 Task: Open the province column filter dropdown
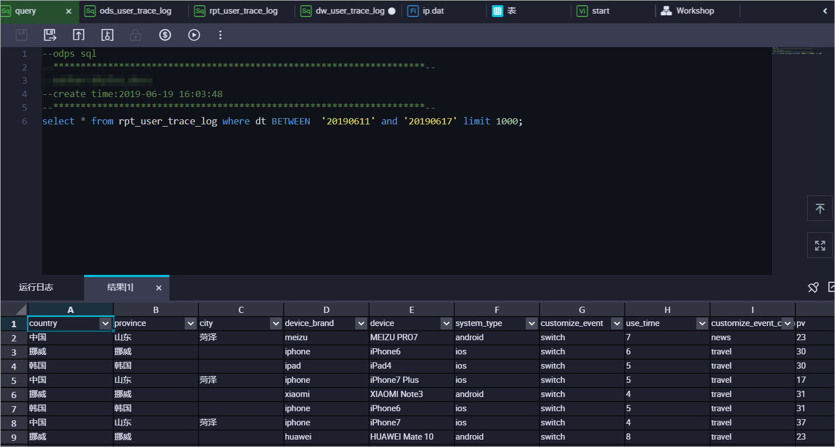(190, 324)
